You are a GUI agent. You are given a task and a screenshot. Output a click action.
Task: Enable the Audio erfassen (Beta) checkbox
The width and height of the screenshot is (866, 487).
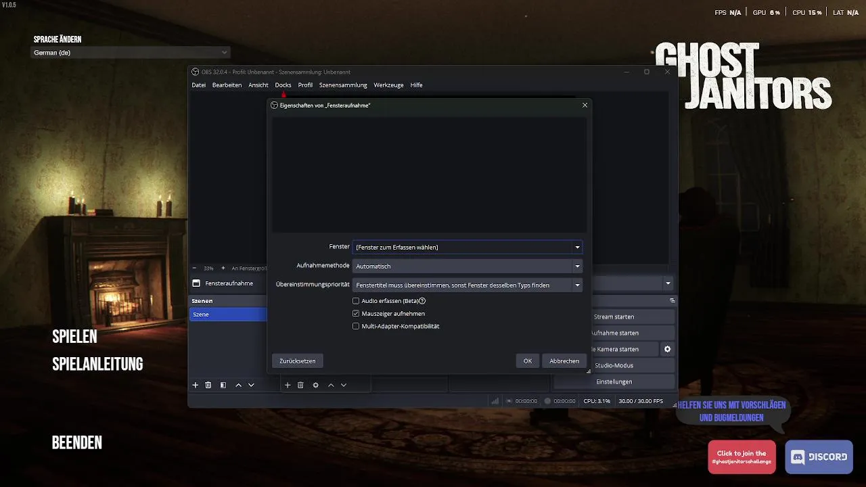356,301
